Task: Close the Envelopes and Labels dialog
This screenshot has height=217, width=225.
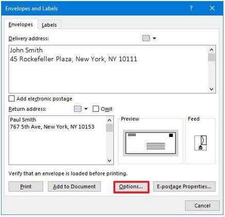Action: pos(212,8)
